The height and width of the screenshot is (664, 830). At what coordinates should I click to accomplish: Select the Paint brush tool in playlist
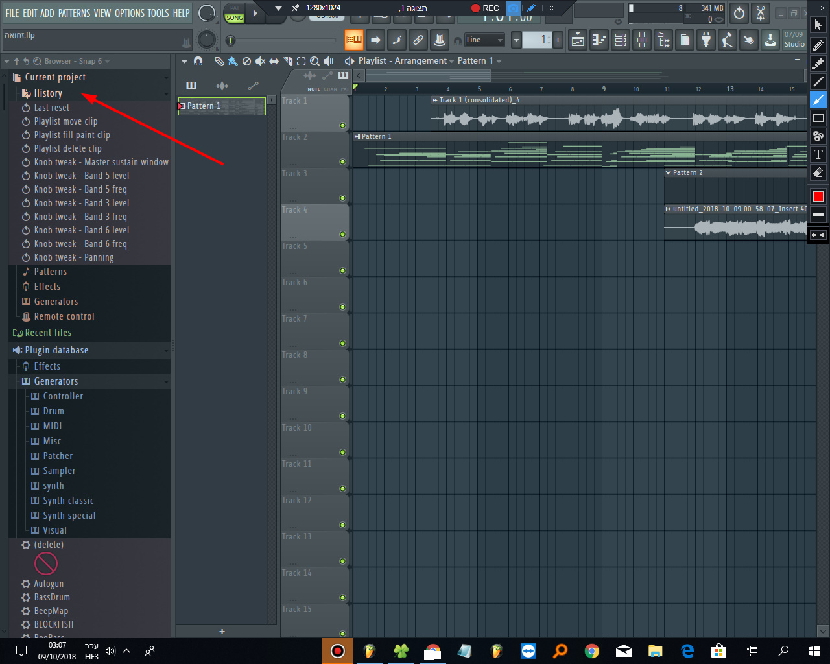(233, 61)
